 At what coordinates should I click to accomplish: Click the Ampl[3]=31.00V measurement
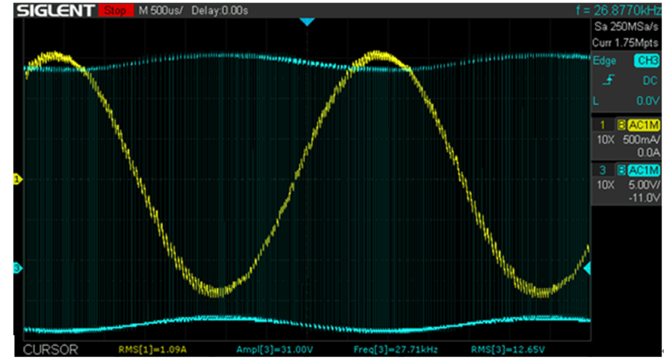point(274,349)
